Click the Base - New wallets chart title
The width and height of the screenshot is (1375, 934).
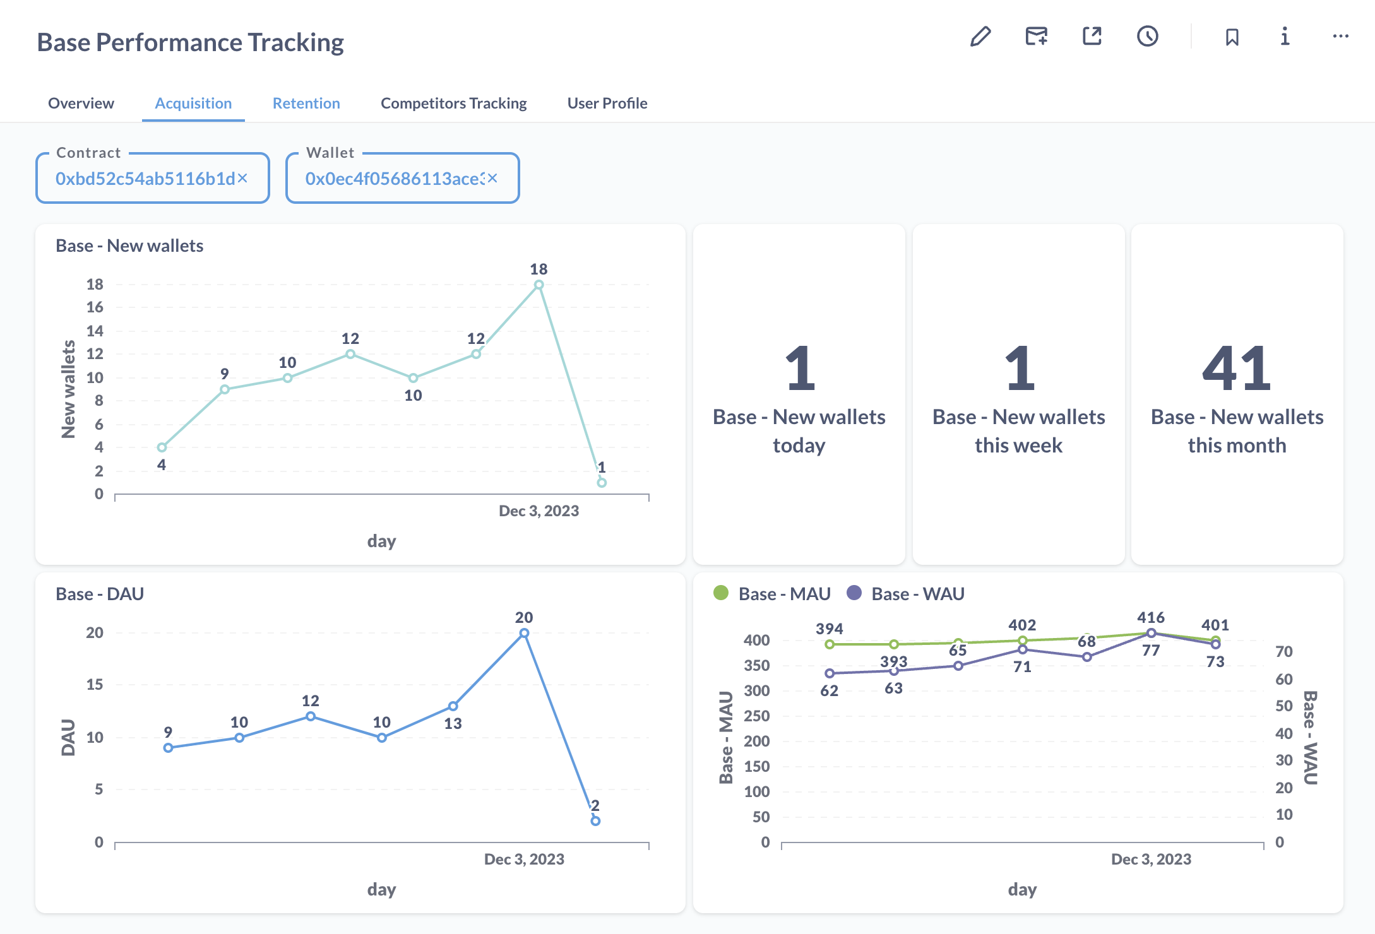coord(129,245)
